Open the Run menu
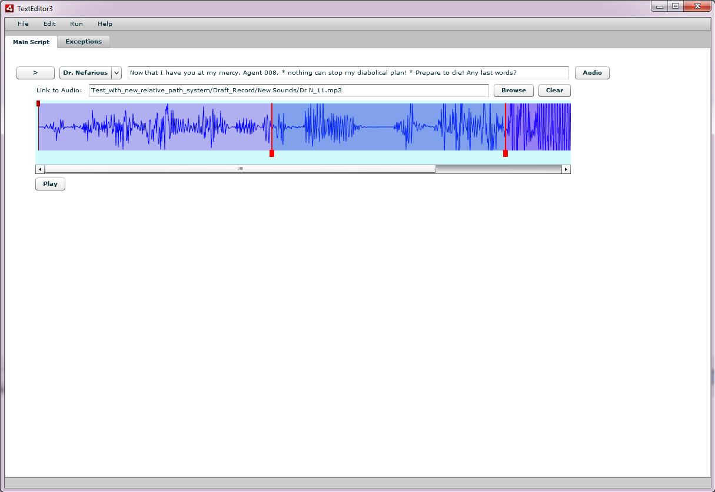The width and height of the screenshot is (715, 492). (x=77, y=24)
